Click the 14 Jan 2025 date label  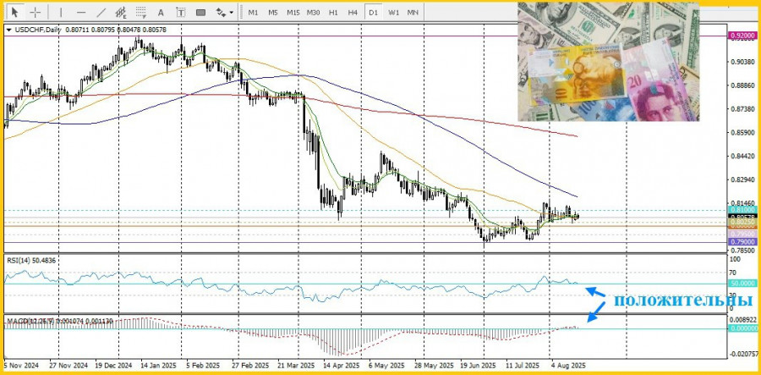(x=159, y=364)
